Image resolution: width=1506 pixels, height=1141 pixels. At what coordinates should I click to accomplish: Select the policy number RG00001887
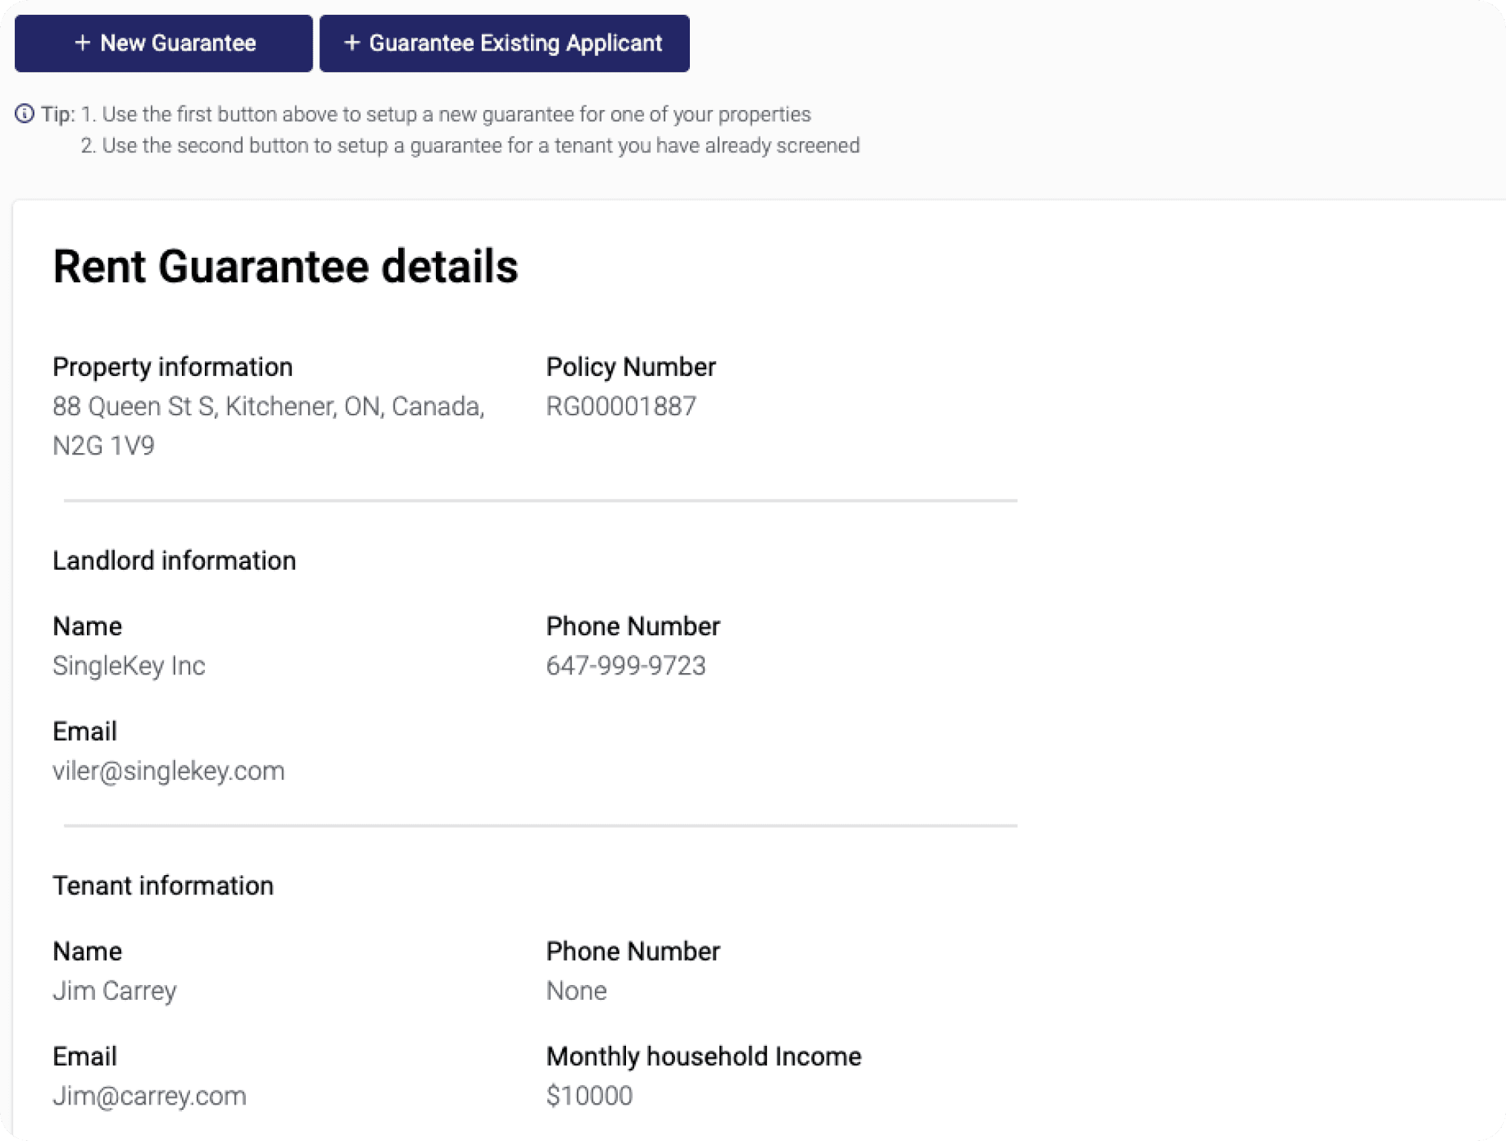point(621,406)
